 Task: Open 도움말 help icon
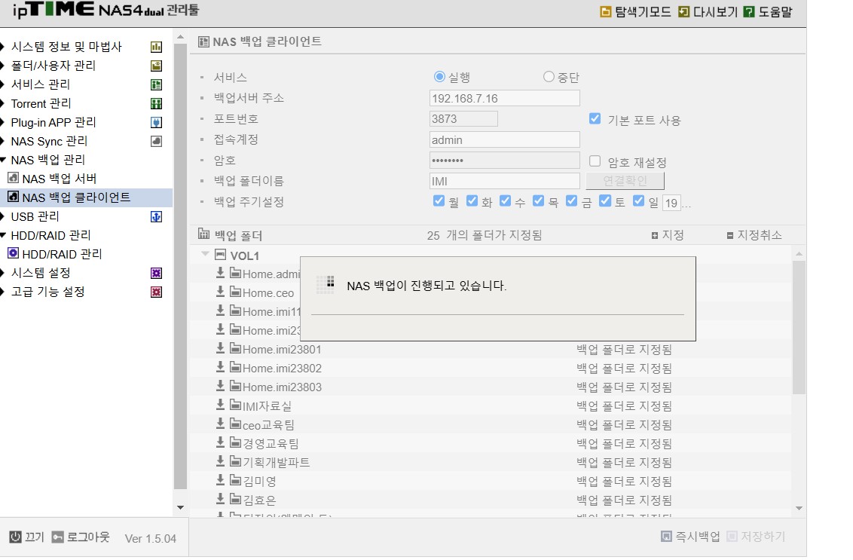tap(748, 11)
